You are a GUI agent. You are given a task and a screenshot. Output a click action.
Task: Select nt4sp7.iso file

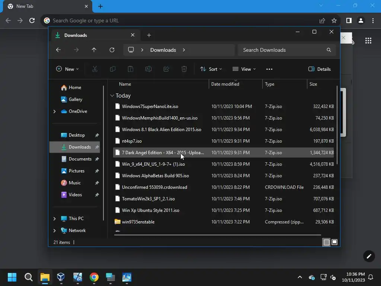(223, 141)
